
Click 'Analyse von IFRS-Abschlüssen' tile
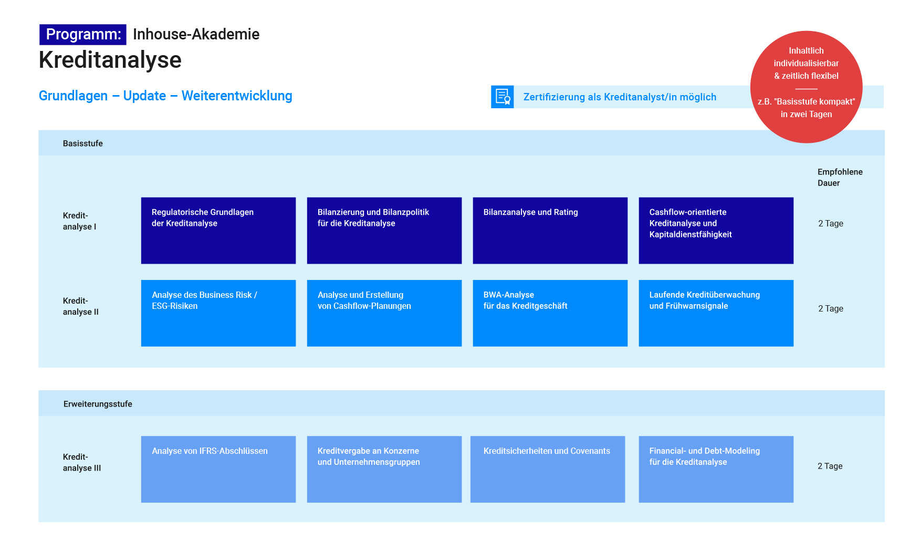tap(218, 469)
